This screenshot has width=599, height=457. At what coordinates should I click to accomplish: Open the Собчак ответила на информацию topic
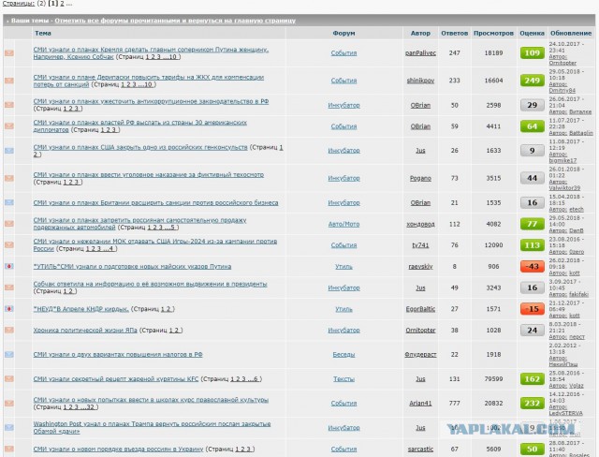point(150,284)
